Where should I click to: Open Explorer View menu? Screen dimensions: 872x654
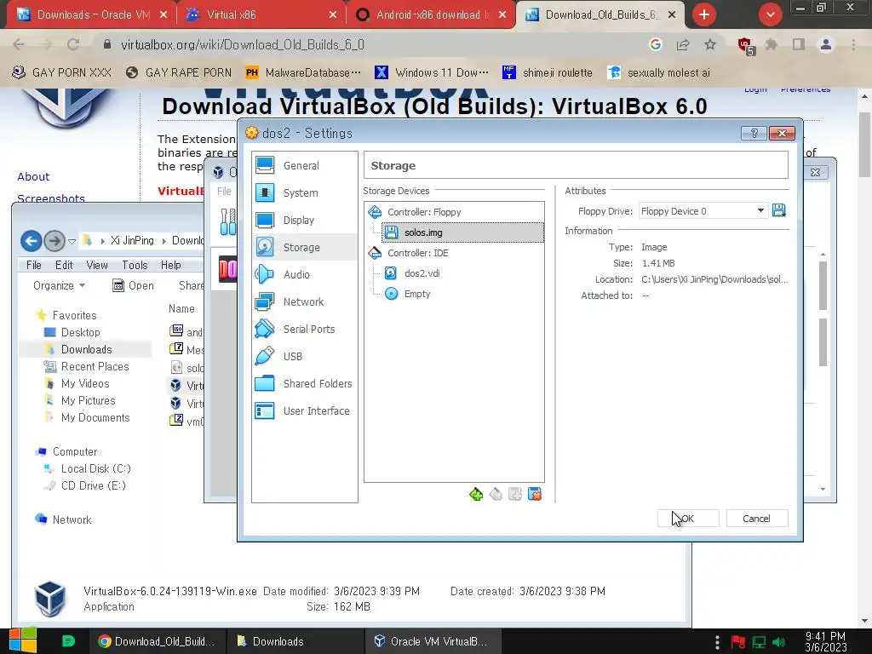coord(97,265)
